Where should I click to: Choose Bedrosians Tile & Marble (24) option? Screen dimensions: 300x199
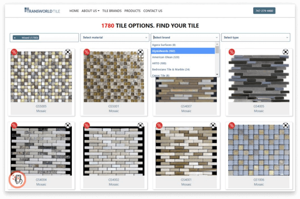(183, 69)
